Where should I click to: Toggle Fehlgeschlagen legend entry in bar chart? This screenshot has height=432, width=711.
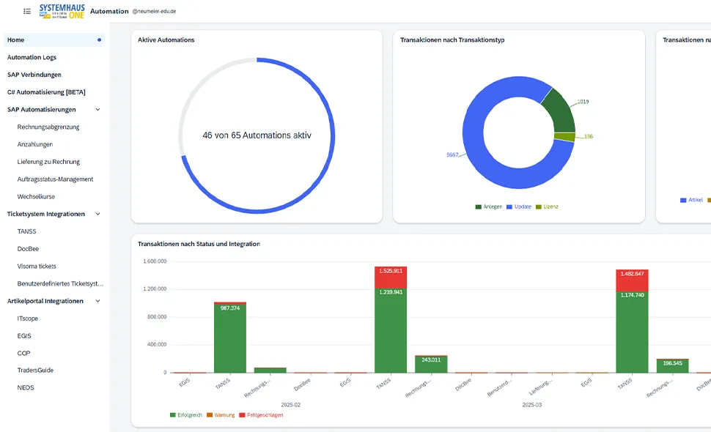pyautogui.click(x=261, y=415)
